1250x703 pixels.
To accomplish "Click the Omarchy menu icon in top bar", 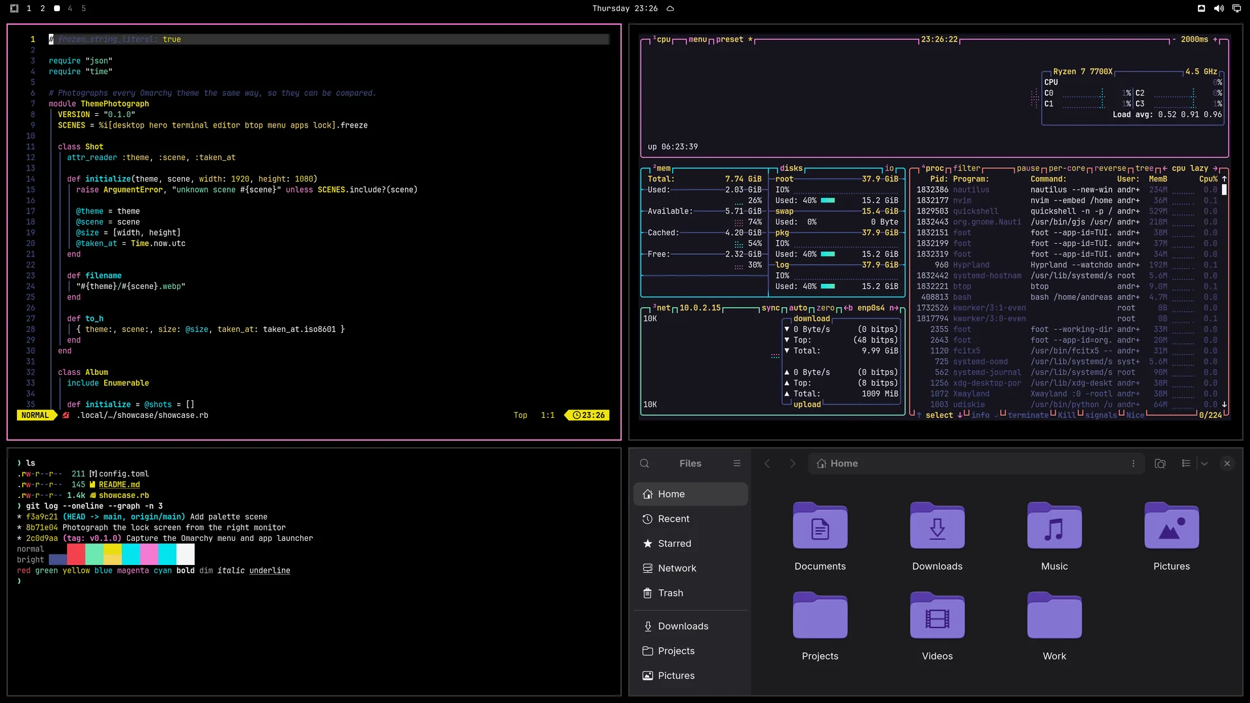I will tap(14, 8).
